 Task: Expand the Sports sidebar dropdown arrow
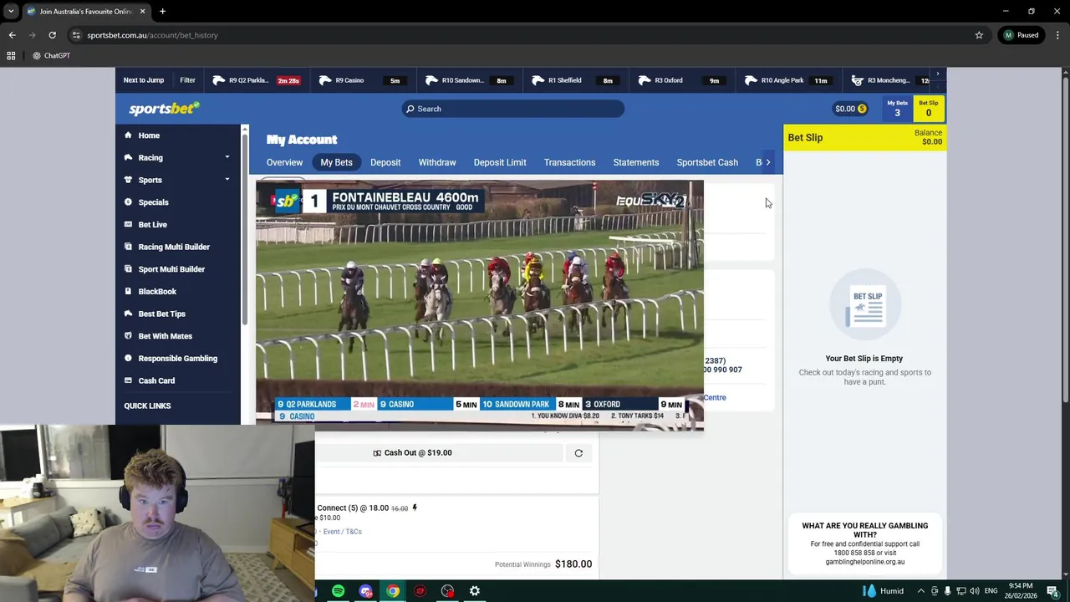(x=227, y=180)
